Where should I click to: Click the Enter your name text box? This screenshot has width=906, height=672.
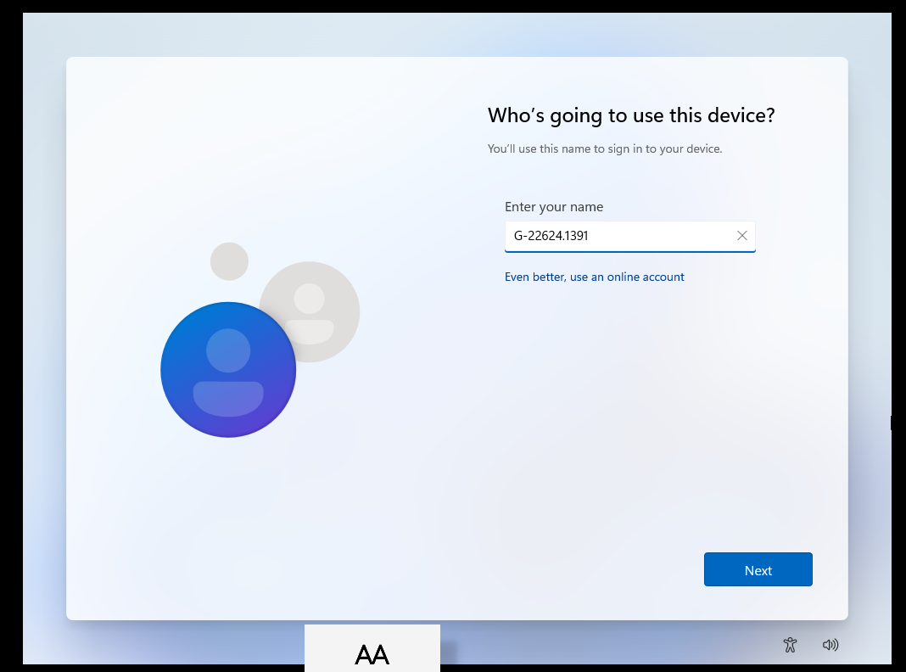click(629, 237)
